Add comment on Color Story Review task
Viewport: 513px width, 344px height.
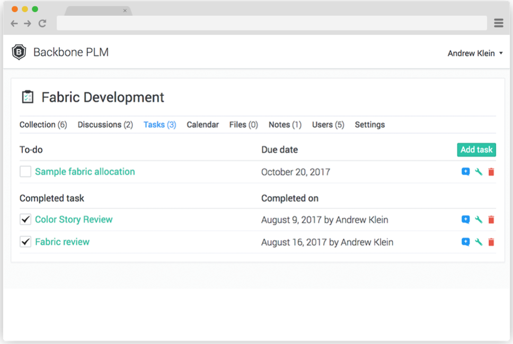pos(465,220)
